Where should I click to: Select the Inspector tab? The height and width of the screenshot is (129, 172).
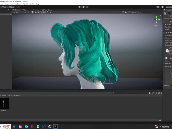point(168,10)
